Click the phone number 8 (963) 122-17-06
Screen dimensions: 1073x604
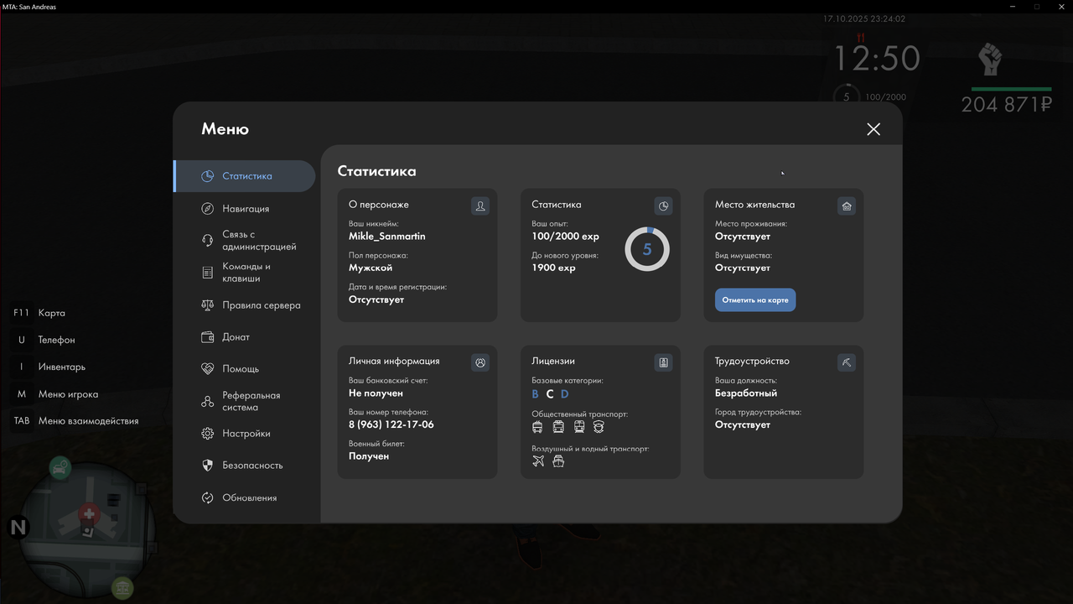[x=391, y=424]
